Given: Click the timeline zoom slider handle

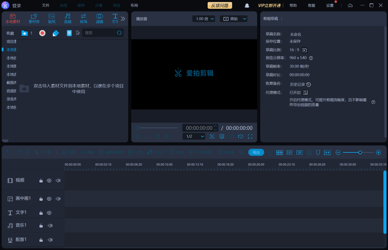Looking at the screenshot, I should (x=360, y=152).
